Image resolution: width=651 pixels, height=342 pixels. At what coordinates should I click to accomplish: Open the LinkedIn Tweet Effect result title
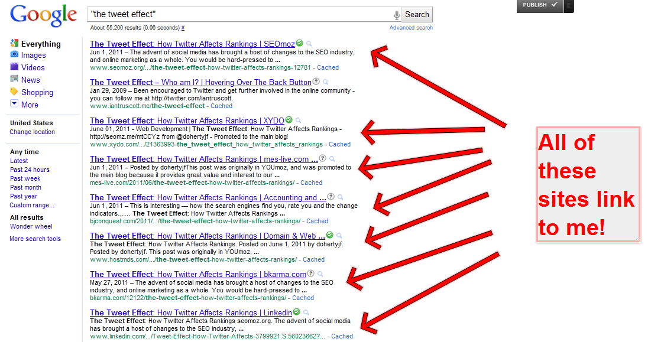tap(191, 312)
